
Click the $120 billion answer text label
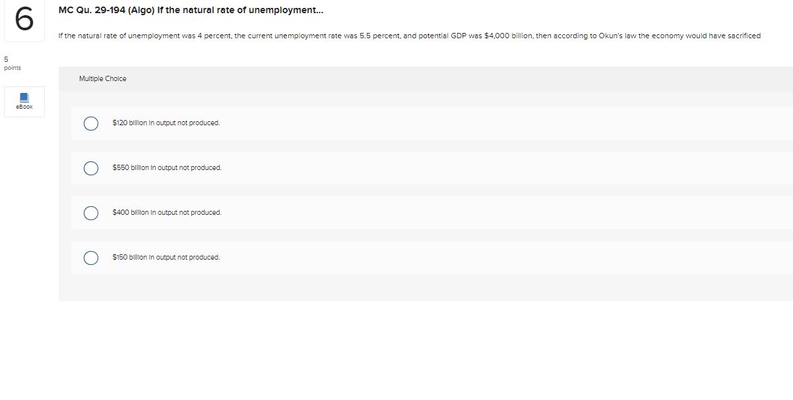(166, 123)
